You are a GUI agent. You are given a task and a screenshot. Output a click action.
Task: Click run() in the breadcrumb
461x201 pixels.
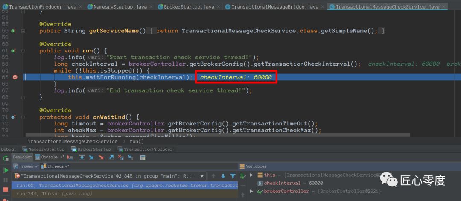[x=137, y=141]
